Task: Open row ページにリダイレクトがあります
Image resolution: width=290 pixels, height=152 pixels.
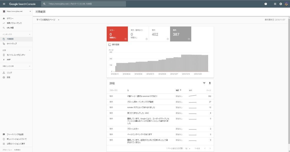Action: coord(160,135)
